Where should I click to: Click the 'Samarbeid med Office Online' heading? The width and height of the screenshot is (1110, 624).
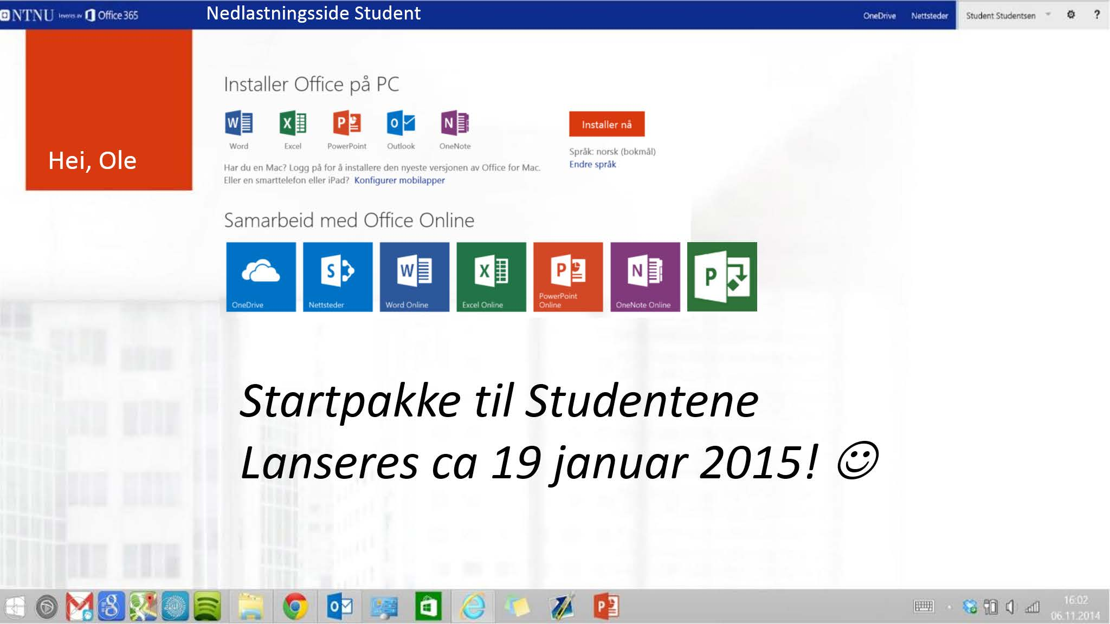click(x=349, y=220)
